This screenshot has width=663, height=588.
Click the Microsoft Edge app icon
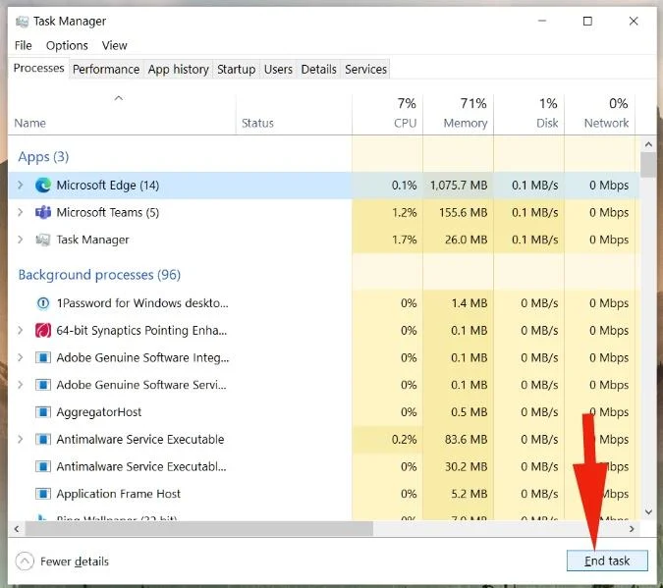coord(43,186)
